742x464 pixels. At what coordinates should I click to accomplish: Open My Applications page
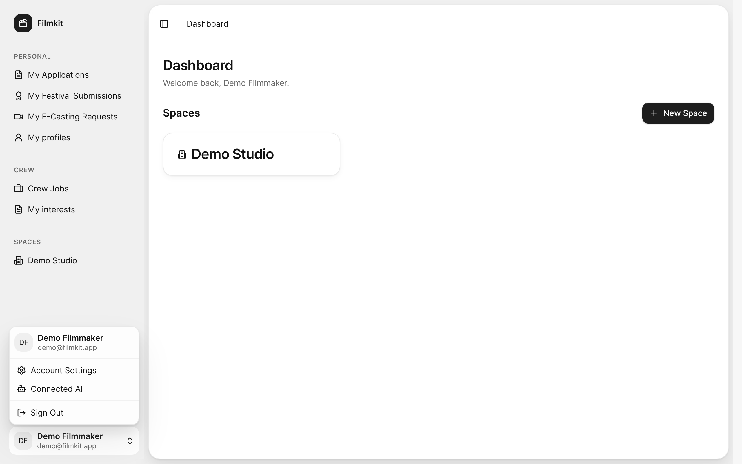pyautogui.click(x=74, y=75)
